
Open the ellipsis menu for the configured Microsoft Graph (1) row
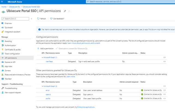[x=165, y=57]
